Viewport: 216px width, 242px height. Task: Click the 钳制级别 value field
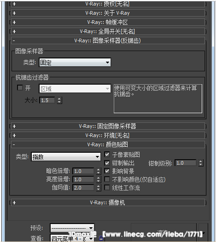(186, 163)
